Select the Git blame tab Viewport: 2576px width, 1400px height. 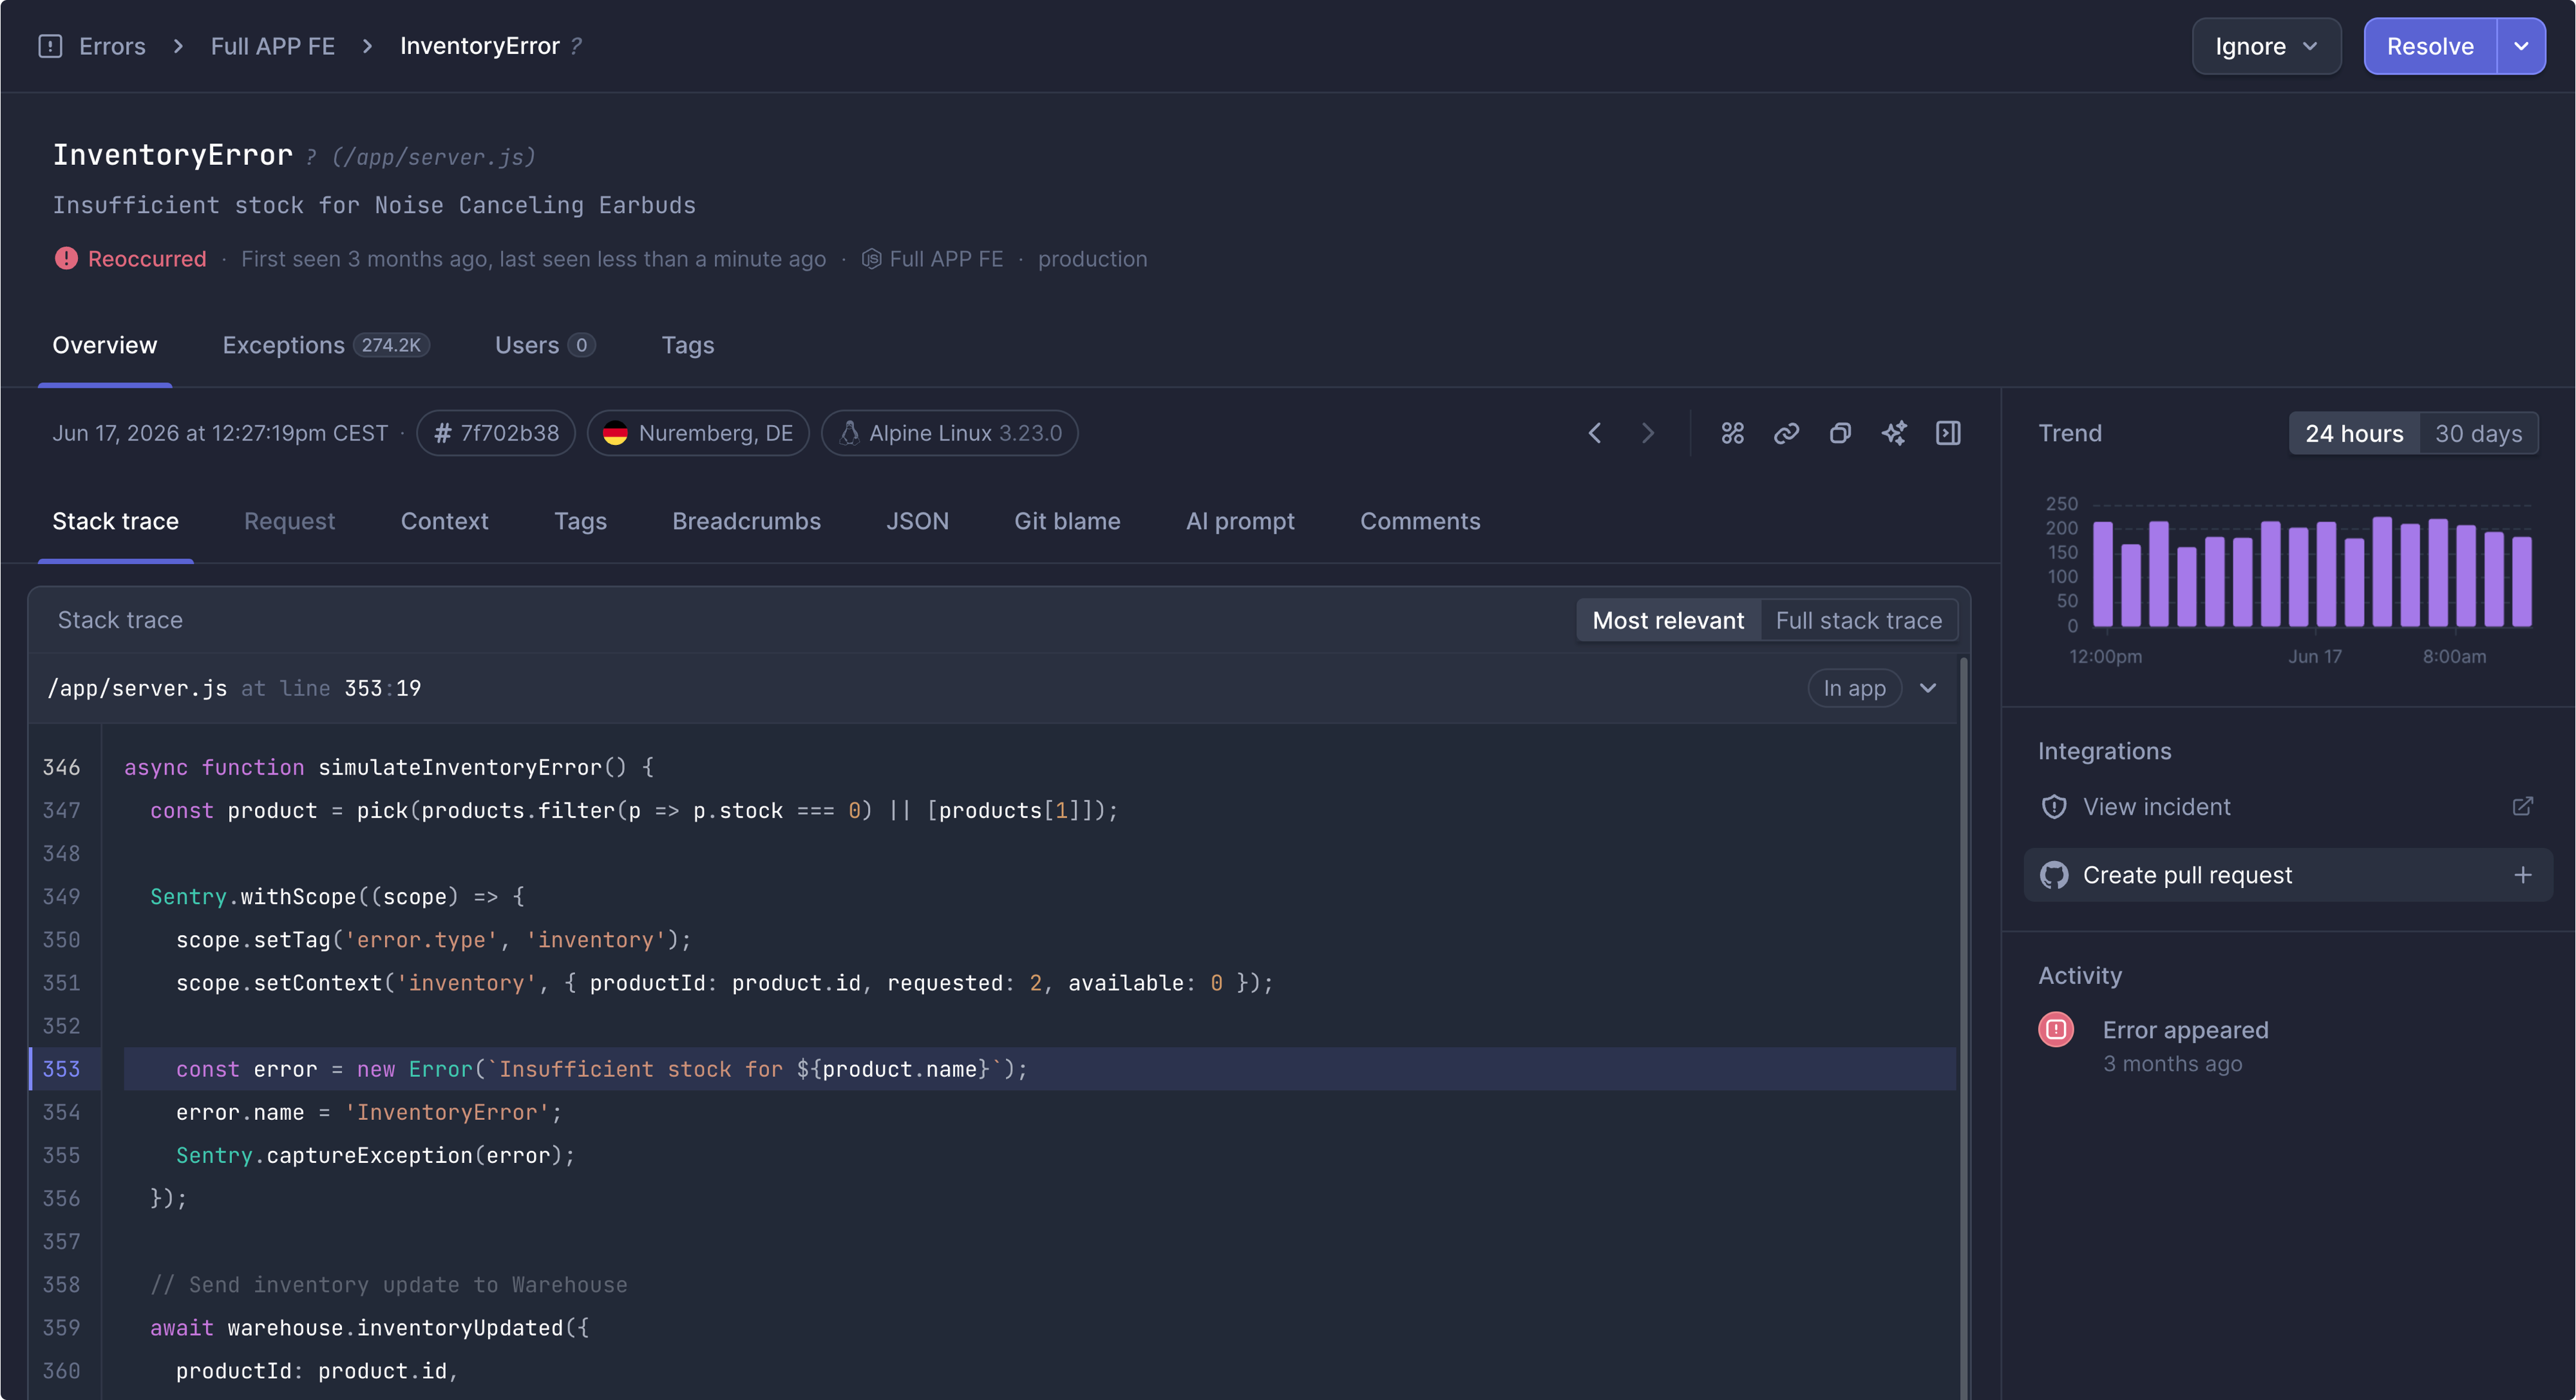click(x=1067, y=521)
